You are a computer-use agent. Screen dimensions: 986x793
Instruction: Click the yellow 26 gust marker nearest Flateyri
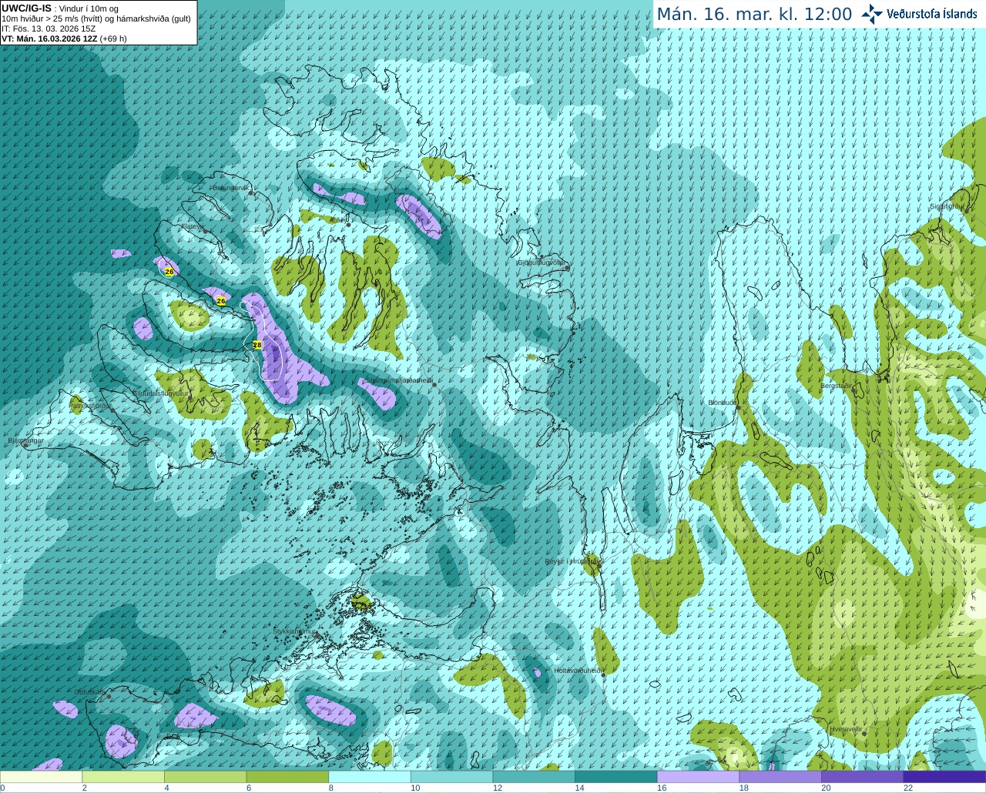click(169, 272)
